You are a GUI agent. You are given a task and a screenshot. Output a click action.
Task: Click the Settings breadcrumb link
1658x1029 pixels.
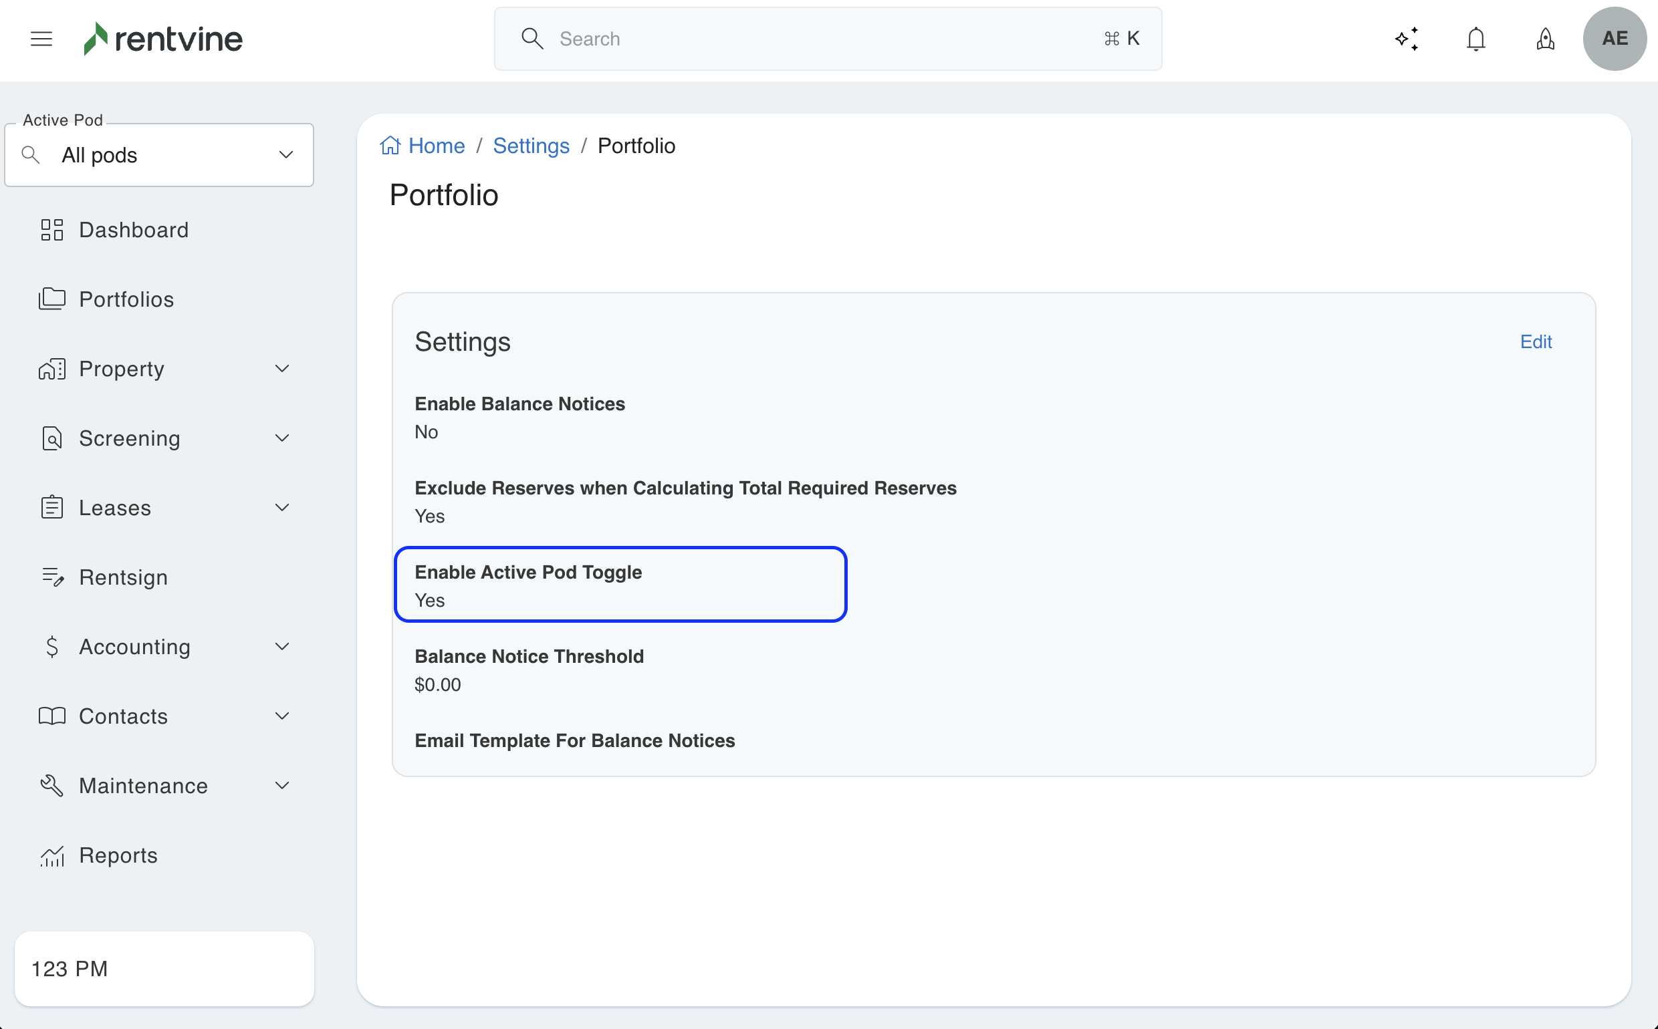[530, 146]
